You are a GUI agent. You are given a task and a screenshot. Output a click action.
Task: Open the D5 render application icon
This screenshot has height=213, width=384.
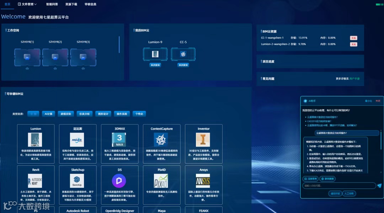[119, 181]
